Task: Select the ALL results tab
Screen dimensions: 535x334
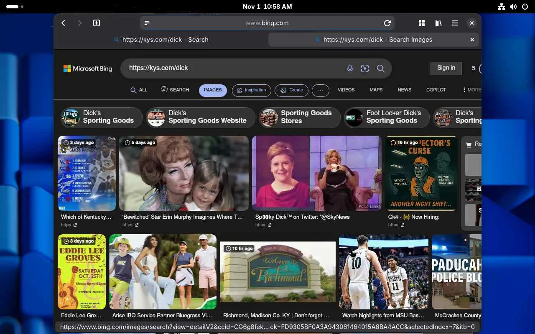Action: point(139,90)
